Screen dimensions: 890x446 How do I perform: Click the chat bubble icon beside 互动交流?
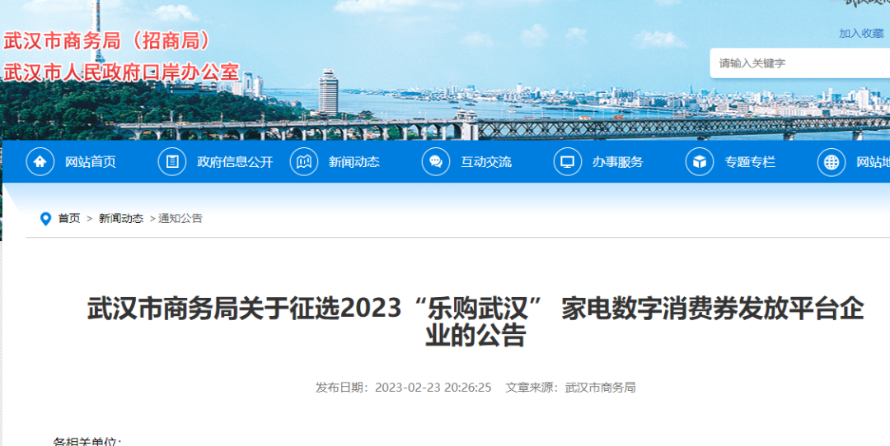(436, 162)
